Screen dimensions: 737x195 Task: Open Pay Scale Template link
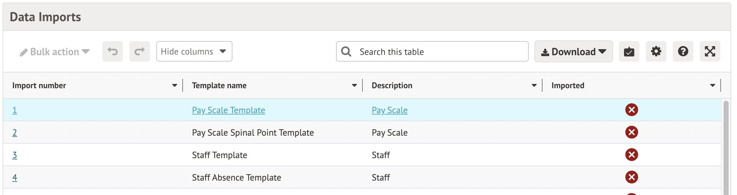click(228, 110)
